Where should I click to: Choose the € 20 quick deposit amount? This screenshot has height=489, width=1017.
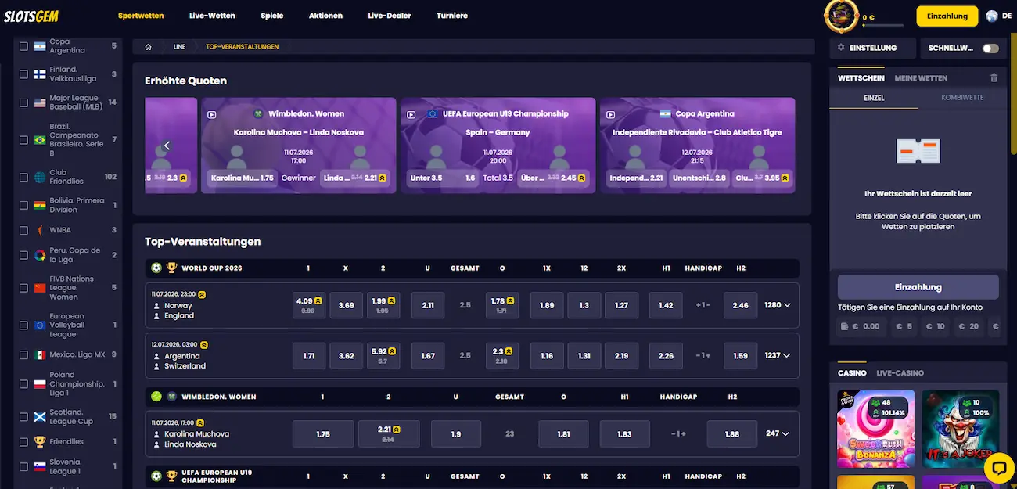pyautogui.click(x=968, y=326)
